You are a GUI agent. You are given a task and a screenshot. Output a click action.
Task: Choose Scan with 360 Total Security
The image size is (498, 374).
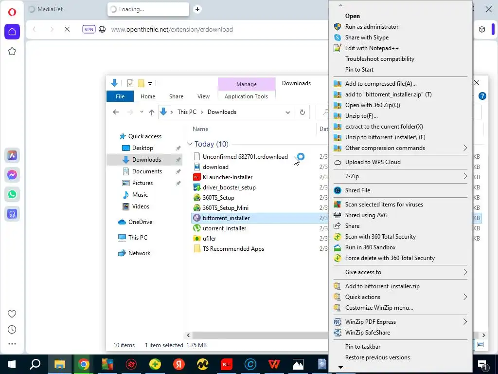pos(400,237)
